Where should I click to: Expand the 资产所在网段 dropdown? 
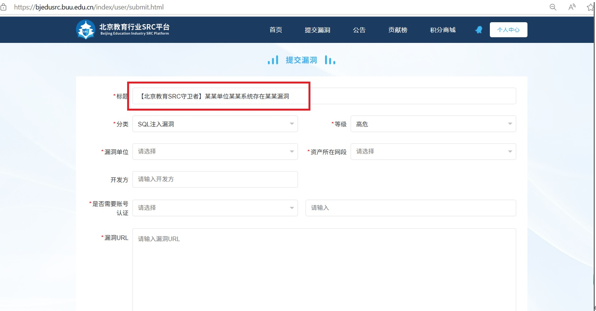pos(433,151)
